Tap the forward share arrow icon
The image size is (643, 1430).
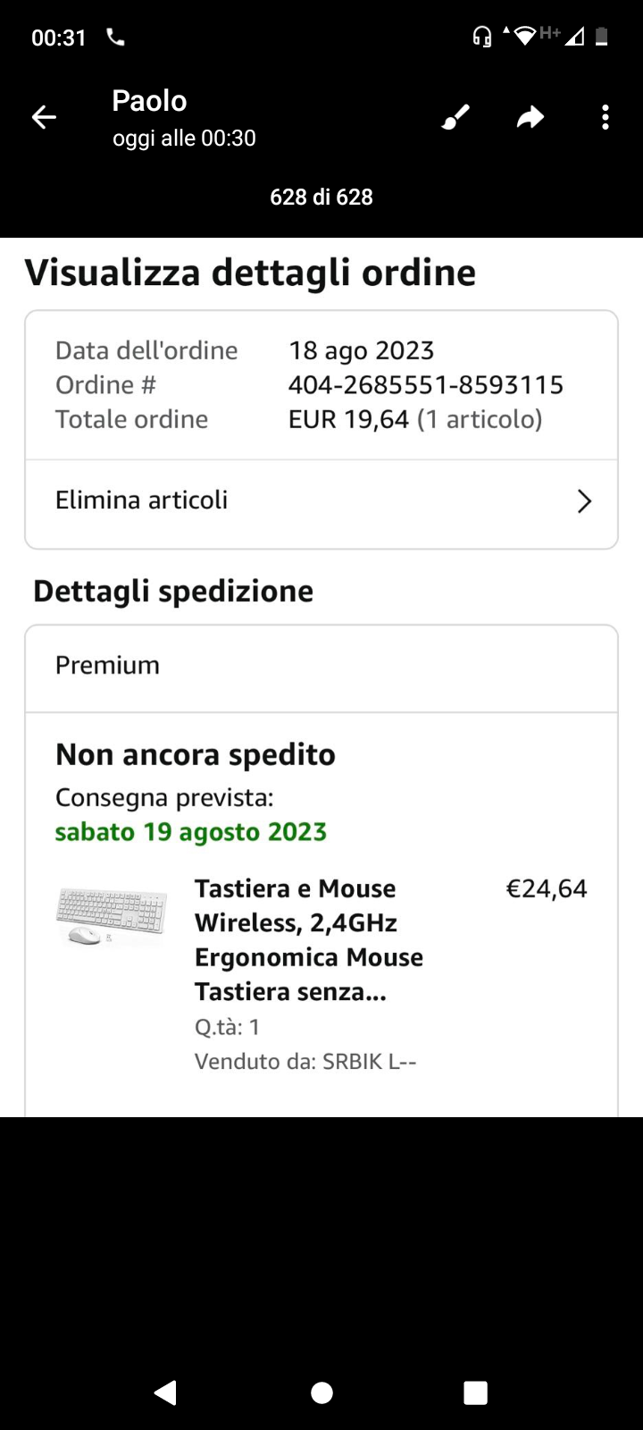coord(530,117)
